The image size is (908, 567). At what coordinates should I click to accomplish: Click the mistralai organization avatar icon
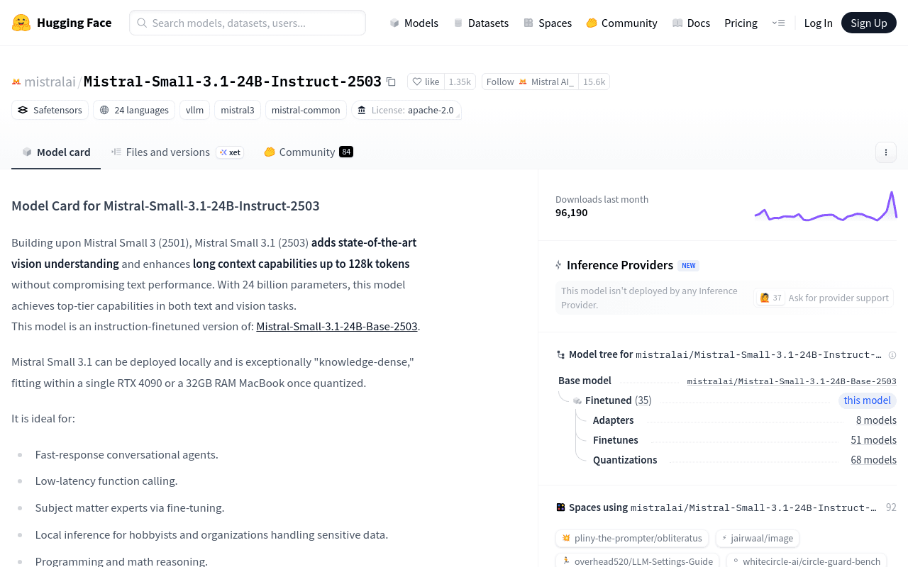[x=16, y=82]
